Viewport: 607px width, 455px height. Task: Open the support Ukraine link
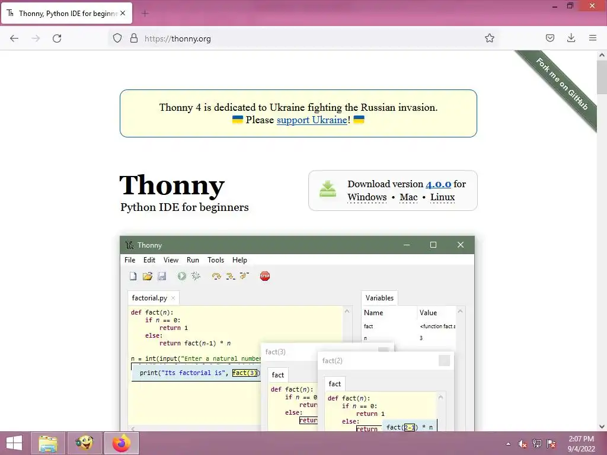point(312,120)
